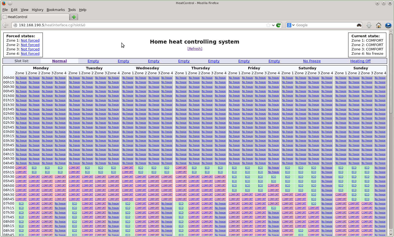Click the blue globe icon at toolbar right
Screen dimensions: 394x237
click(x=388, y=25)
